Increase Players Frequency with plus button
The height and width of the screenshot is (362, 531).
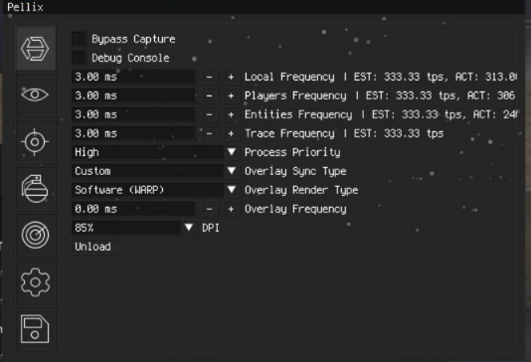(231, 95)
